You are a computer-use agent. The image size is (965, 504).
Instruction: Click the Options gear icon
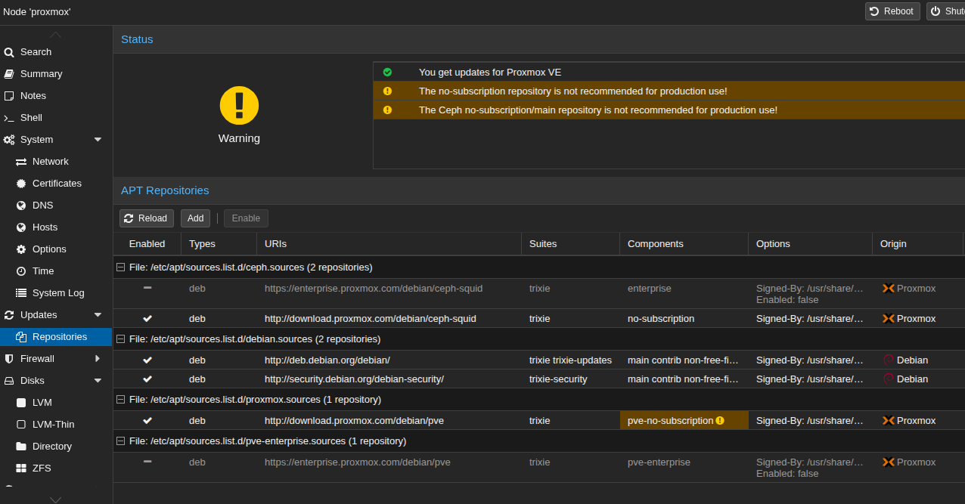tap(21, 249)
